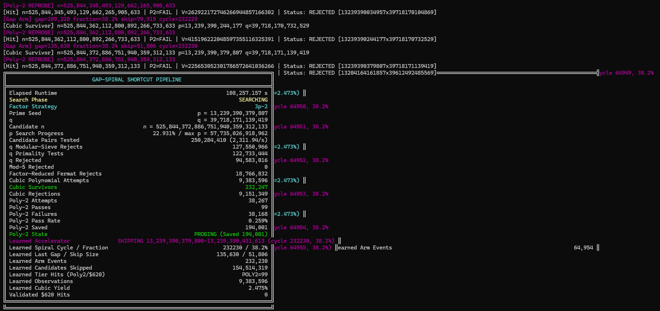This screenshot has height=311, width=660.
Task: Select the Factor Strategy 3p-2 value
Action: click(261, 106)
